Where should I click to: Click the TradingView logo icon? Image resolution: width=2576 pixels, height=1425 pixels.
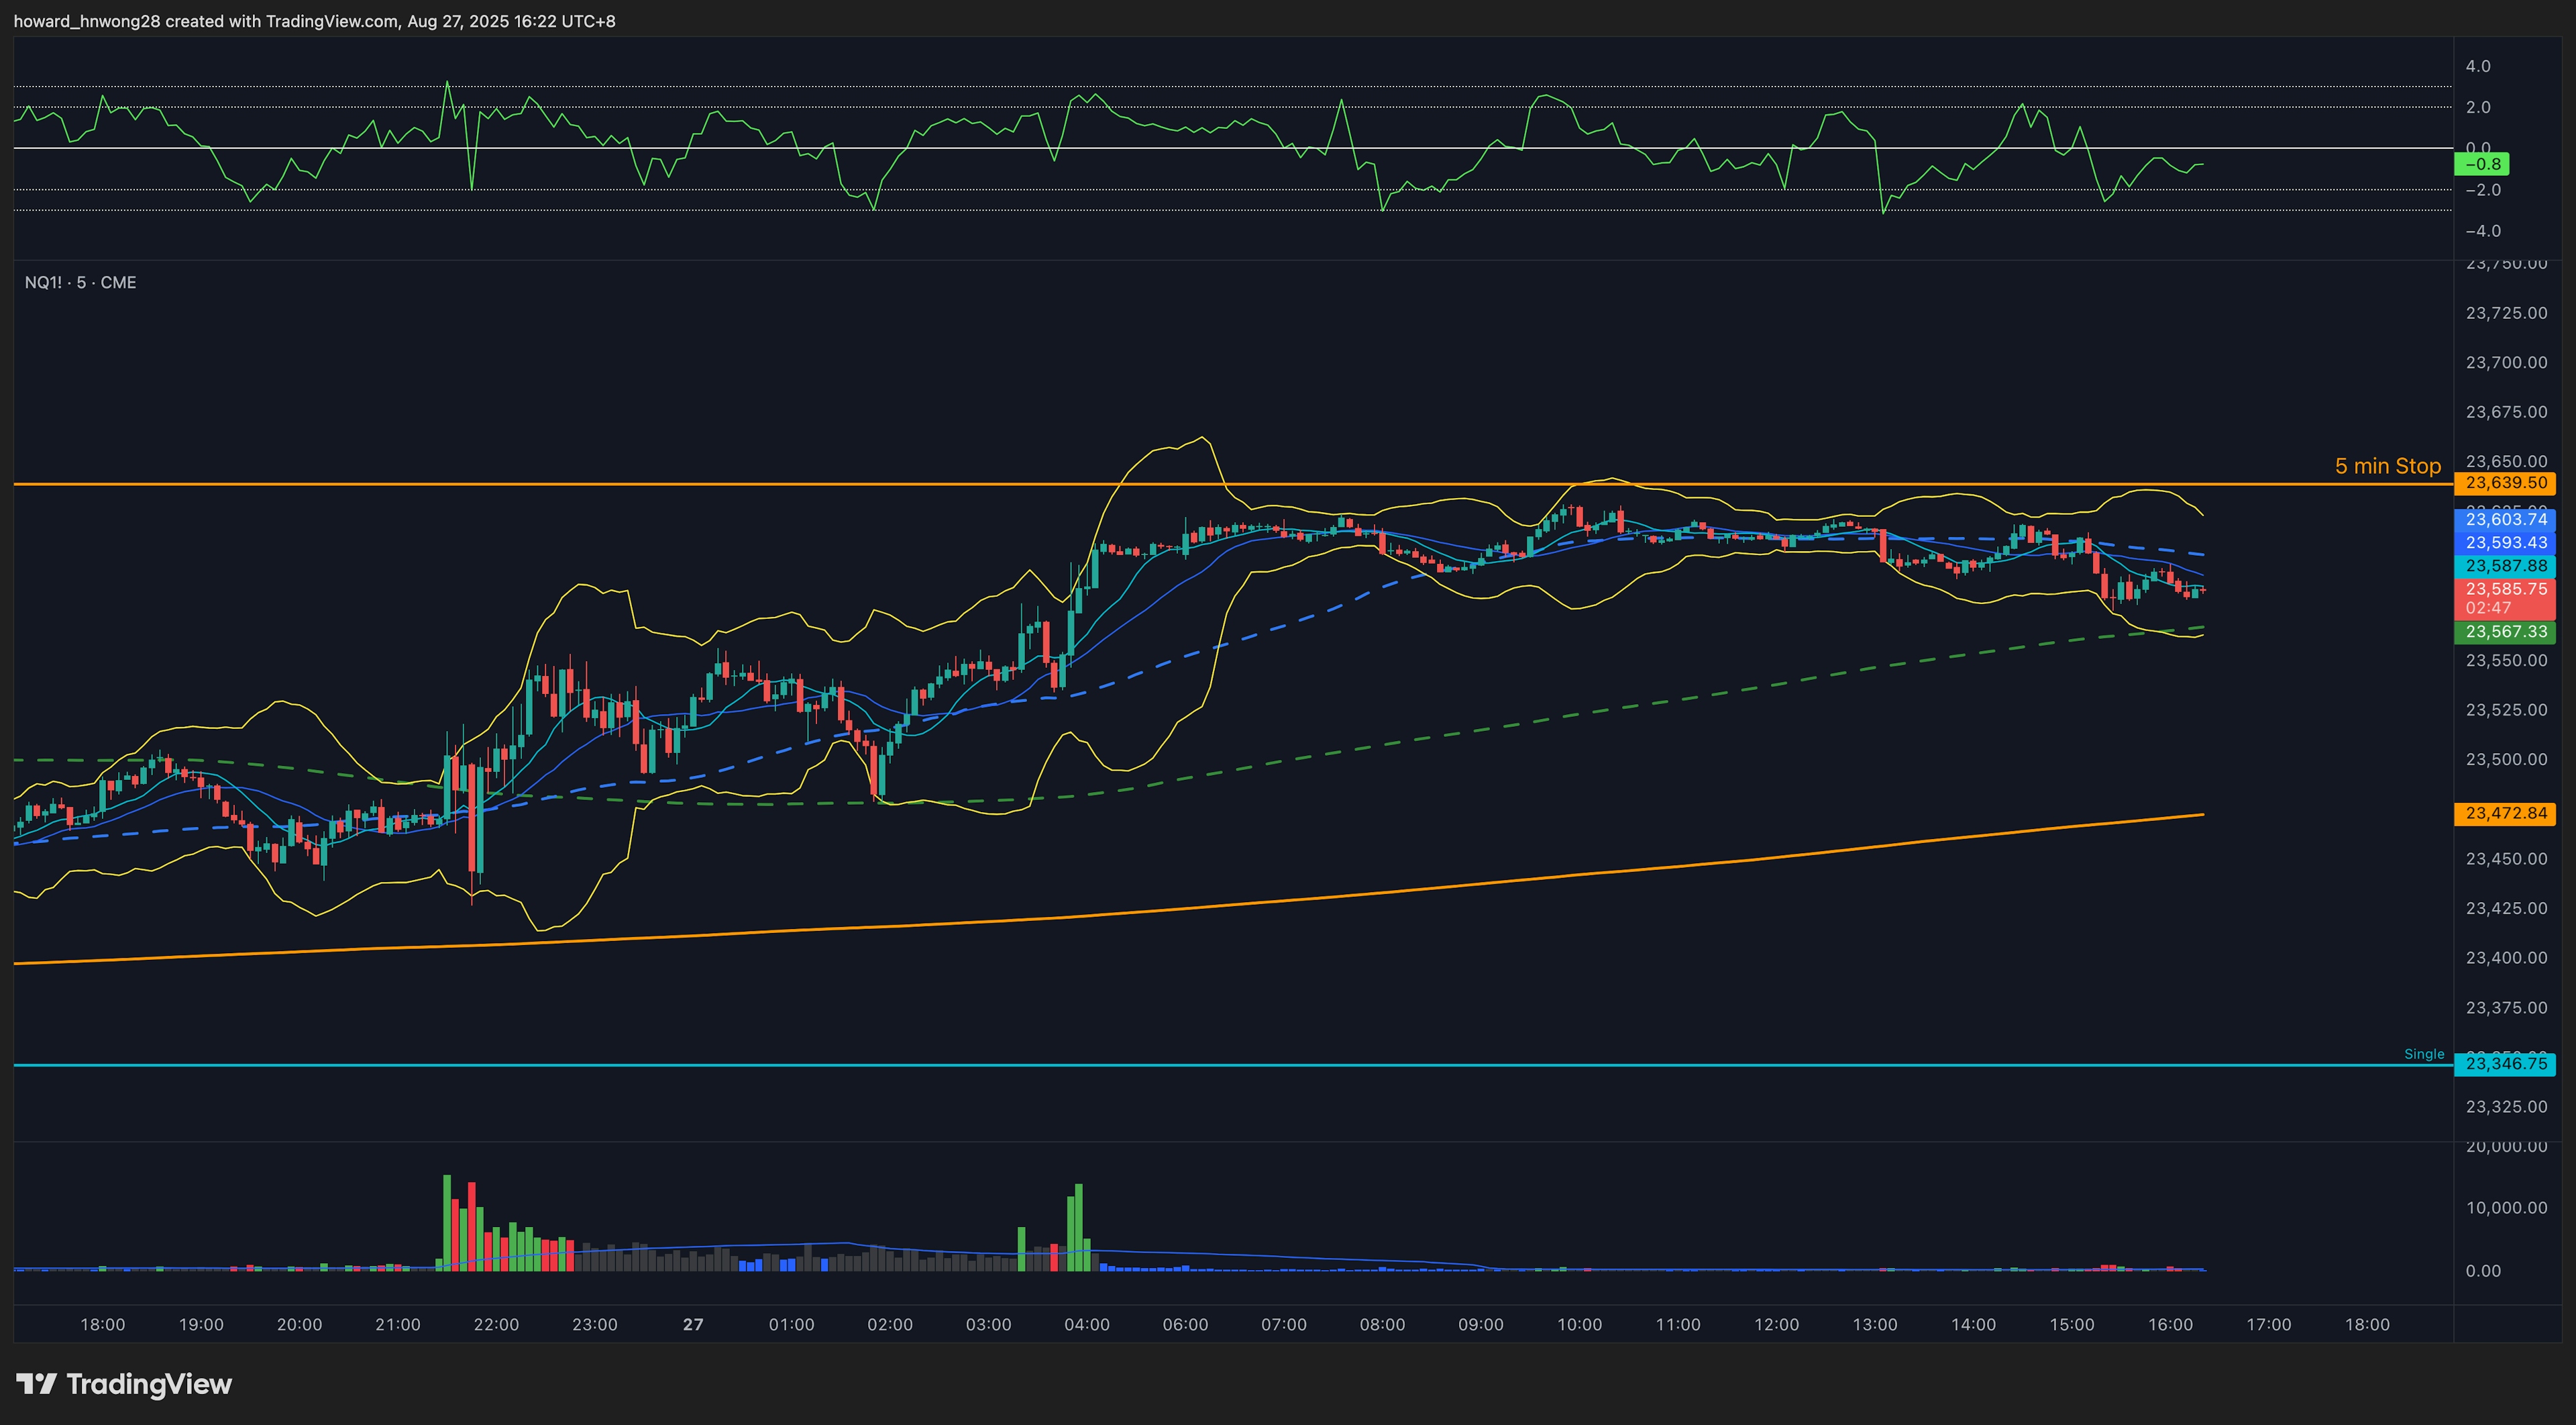(x=36, y=1384)
